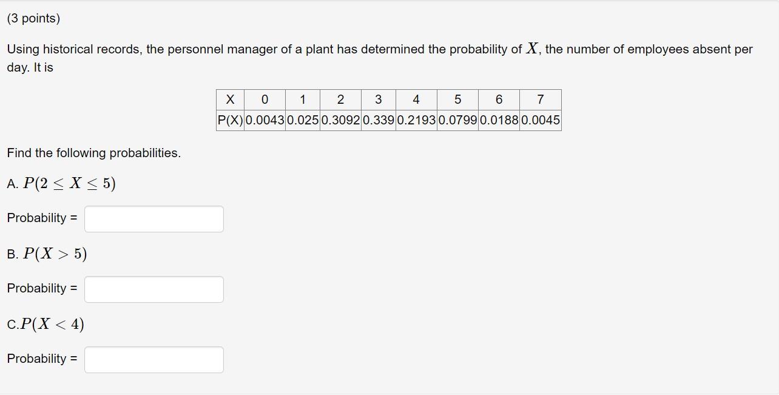Click the P(X) row label cell
The height and width of the screenshot is (395, 779).
tap(230, 121)
